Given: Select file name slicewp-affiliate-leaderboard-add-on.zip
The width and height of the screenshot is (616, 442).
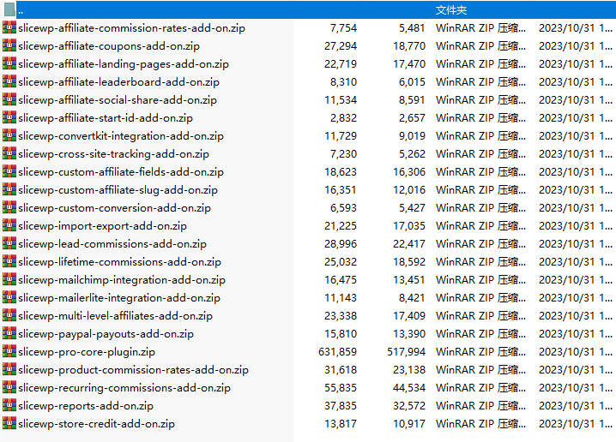Looking at the screenshot, I should [x=118, y=82].
